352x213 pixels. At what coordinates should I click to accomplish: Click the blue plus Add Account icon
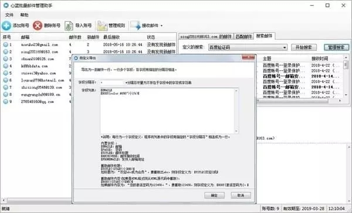point(6,26)
